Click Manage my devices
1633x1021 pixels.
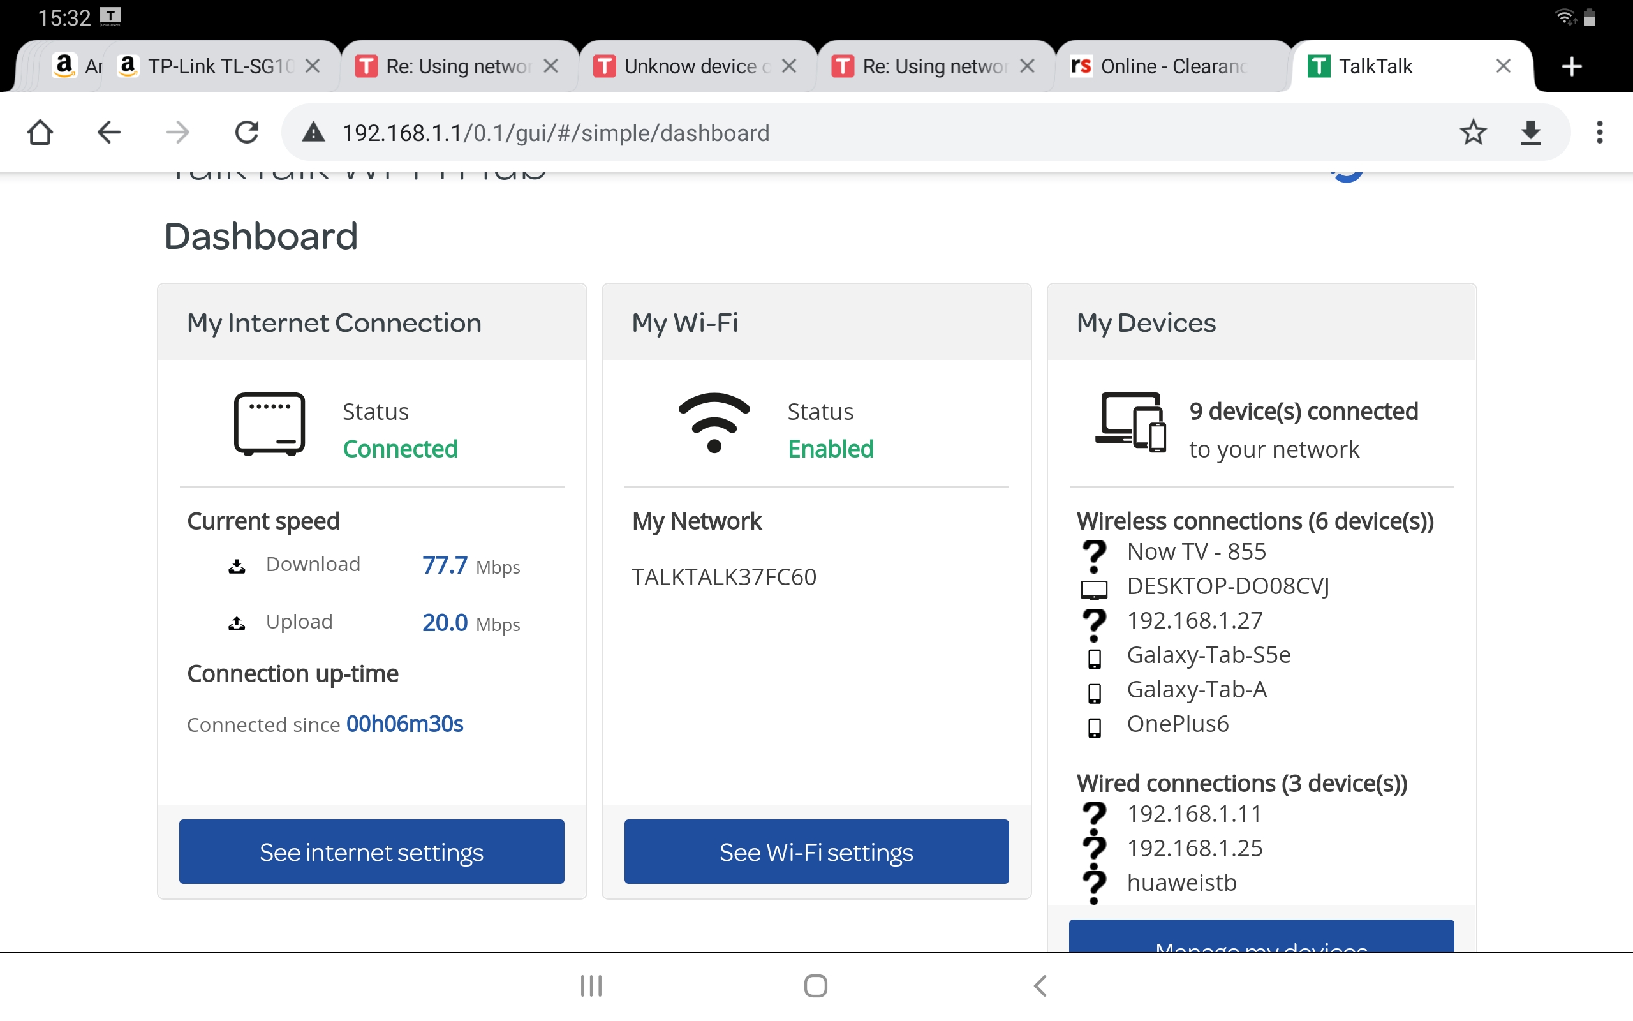1261,944
